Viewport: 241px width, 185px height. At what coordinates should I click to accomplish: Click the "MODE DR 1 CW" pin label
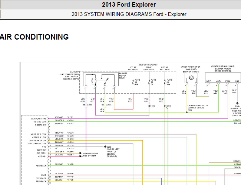click(39, 137)
